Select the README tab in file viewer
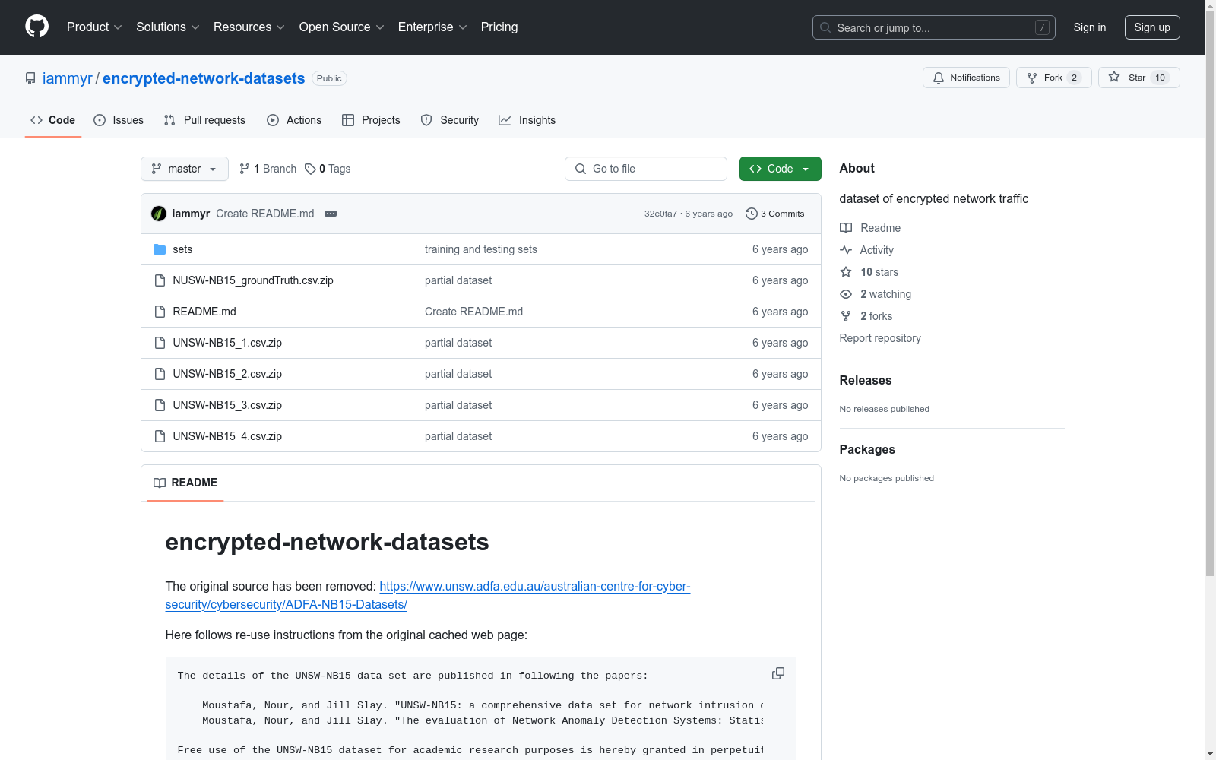Viewport: 1216px width, 760px height. click(185, 483)
